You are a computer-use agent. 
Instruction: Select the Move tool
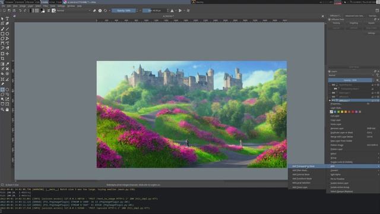(7, 53)
